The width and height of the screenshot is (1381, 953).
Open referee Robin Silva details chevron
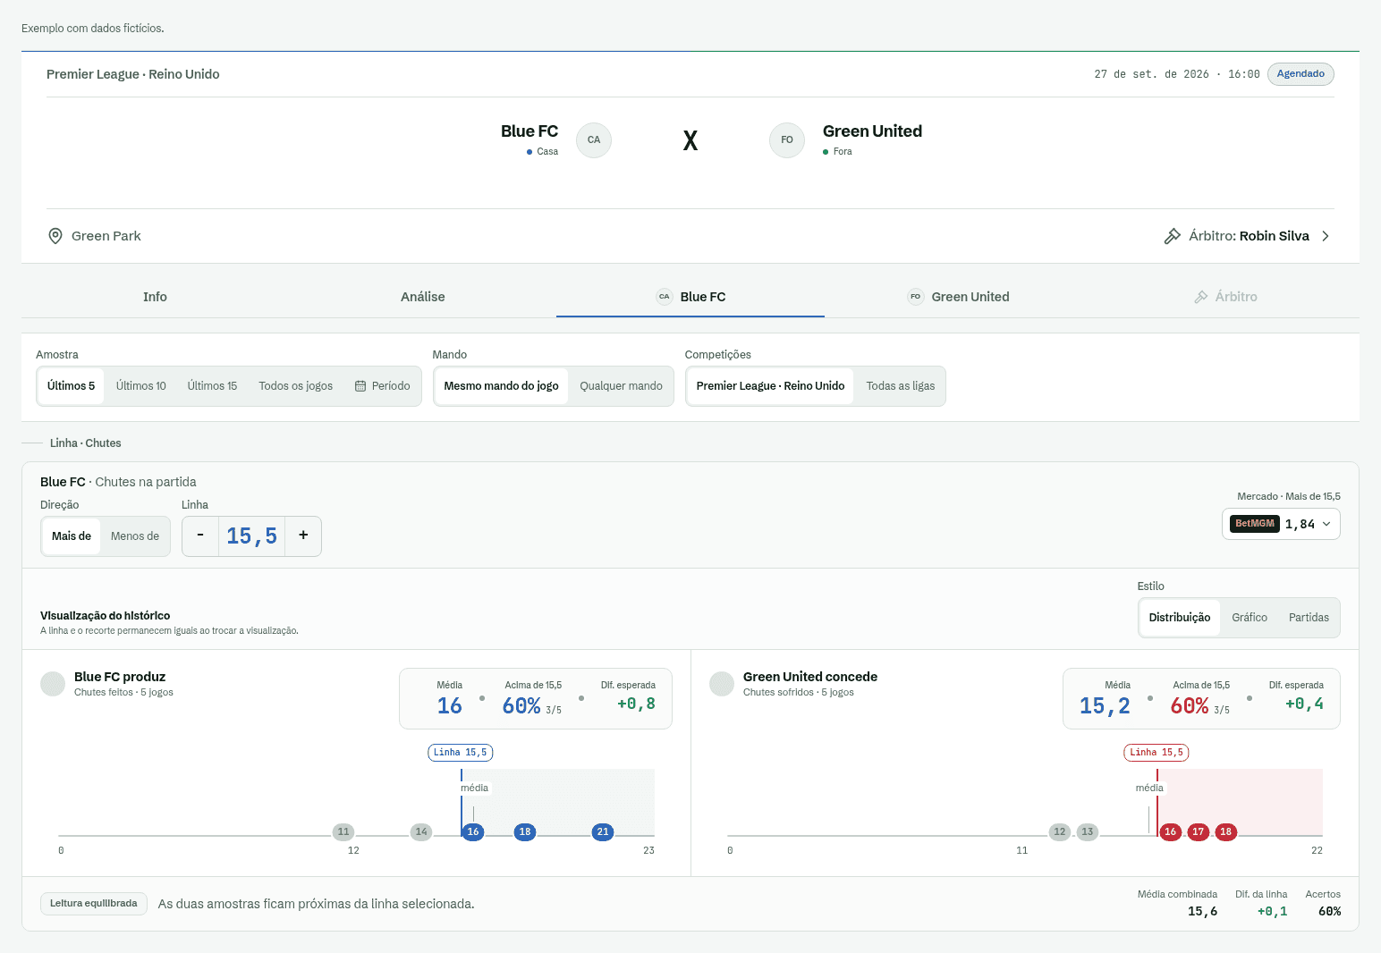(x=1326, y=236)
